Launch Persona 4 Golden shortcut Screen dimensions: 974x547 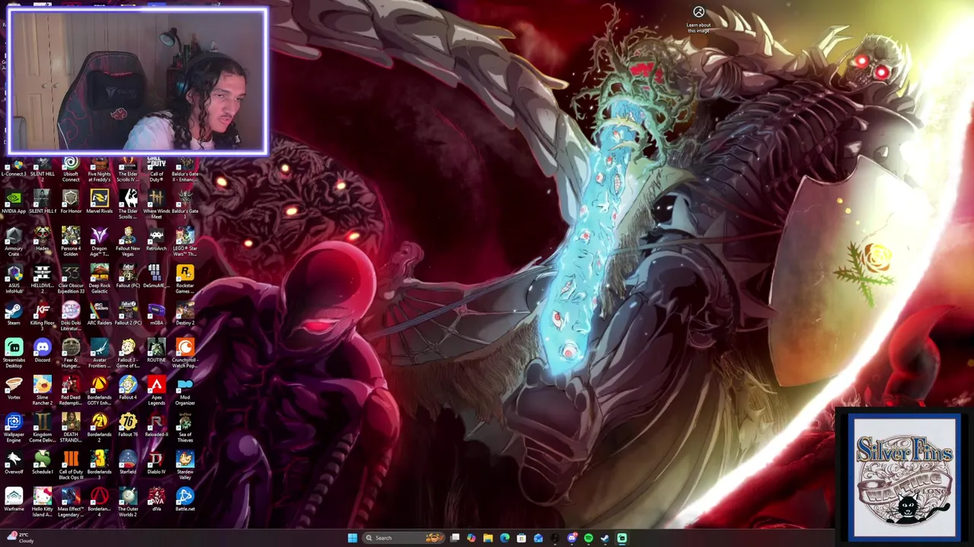coord(71,242)
